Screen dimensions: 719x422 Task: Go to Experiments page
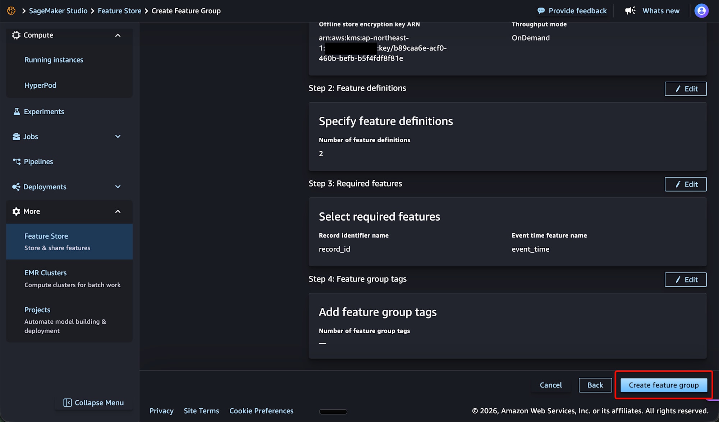(44, 111)
